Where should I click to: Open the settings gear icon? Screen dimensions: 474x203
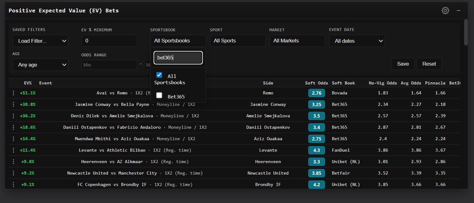coord(445,10)
